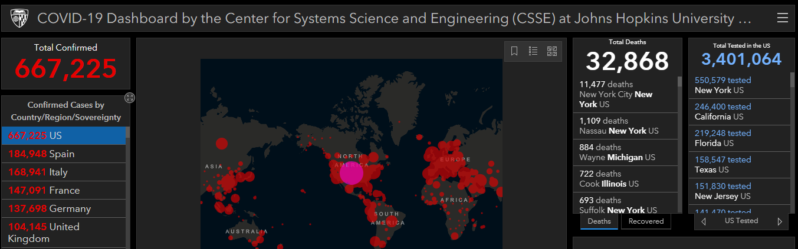
Task: Select Florida 219,248 tested row
Action: click(740, 138)
